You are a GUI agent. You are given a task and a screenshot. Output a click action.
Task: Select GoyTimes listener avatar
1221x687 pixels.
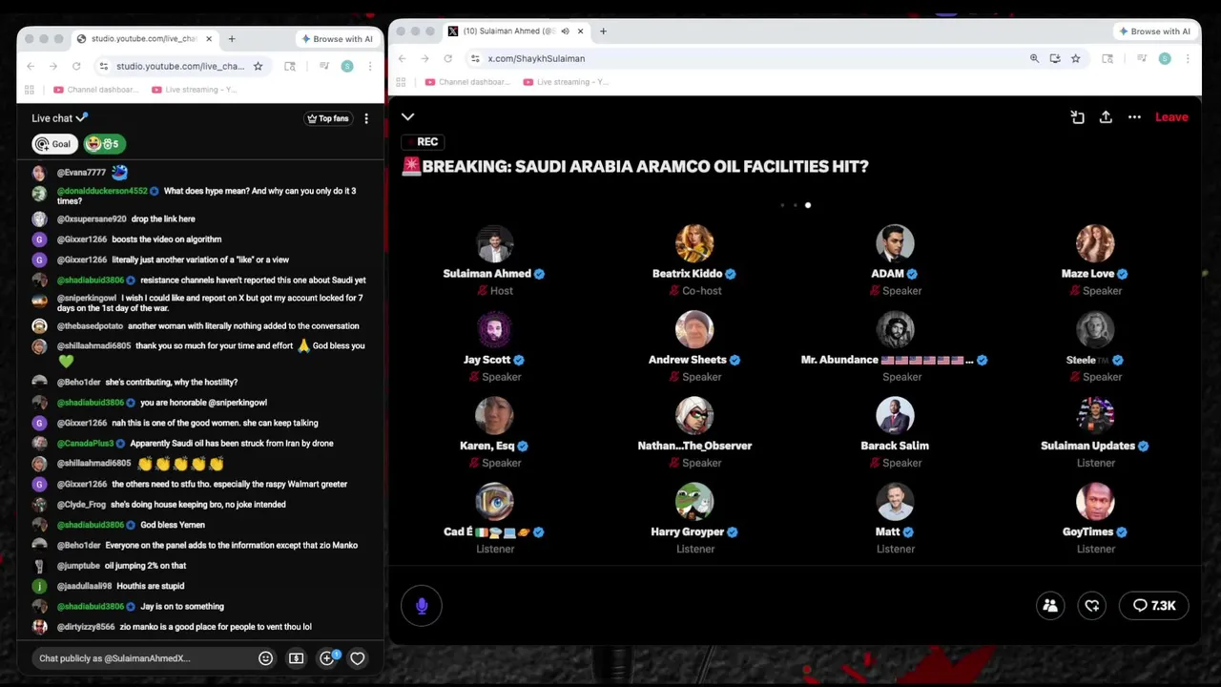(x=1095, y=501)
